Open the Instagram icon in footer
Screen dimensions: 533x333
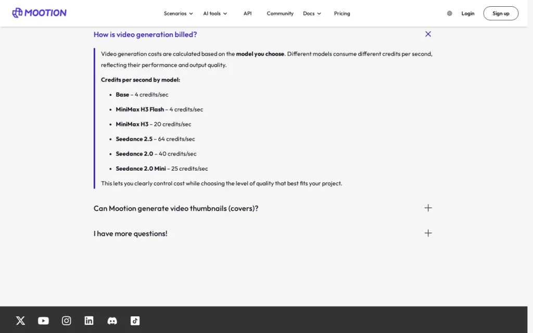66,321
